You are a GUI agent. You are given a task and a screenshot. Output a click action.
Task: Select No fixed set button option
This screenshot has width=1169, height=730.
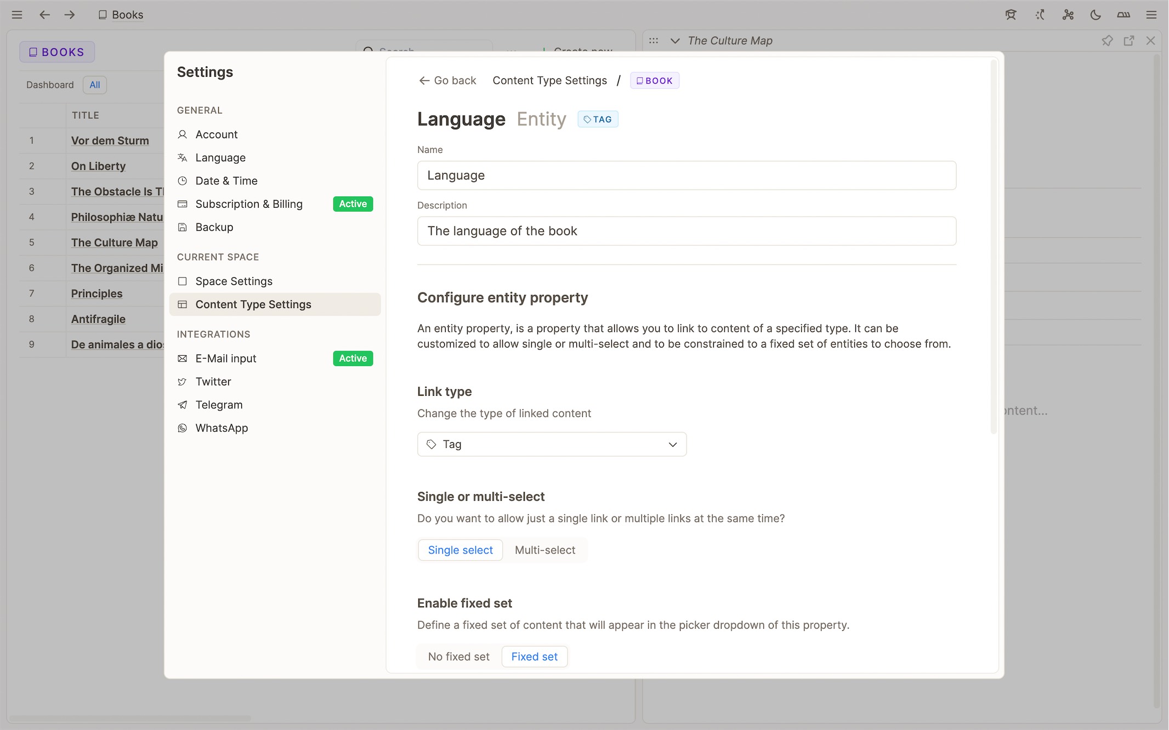[x=458, y=656]
